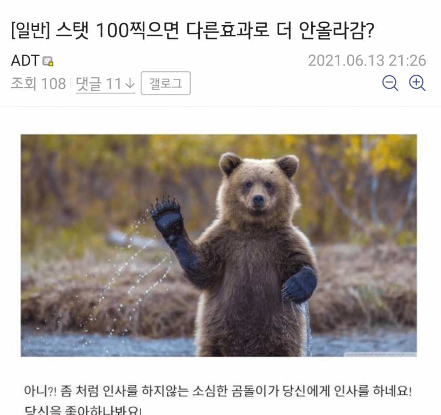
Task: Open author ADT's profile name
Action: coord(25,61)
